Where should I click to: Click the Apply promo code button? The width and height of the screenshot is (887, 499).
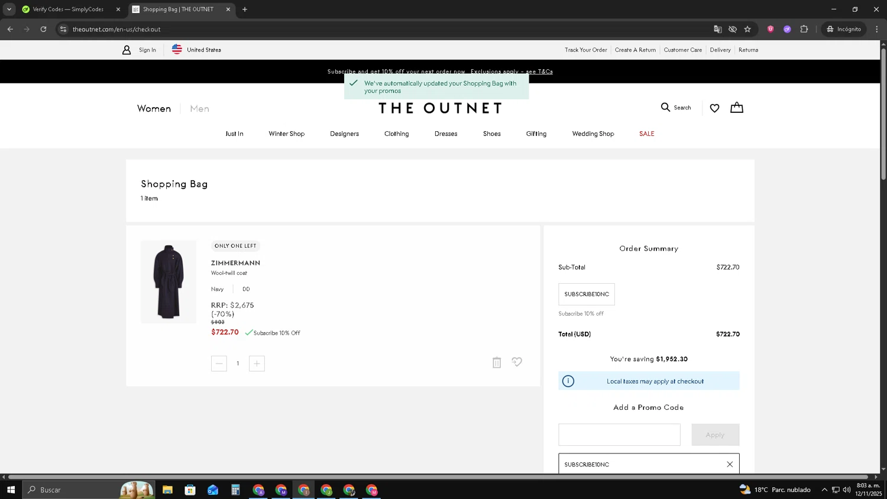pos(715,435)
